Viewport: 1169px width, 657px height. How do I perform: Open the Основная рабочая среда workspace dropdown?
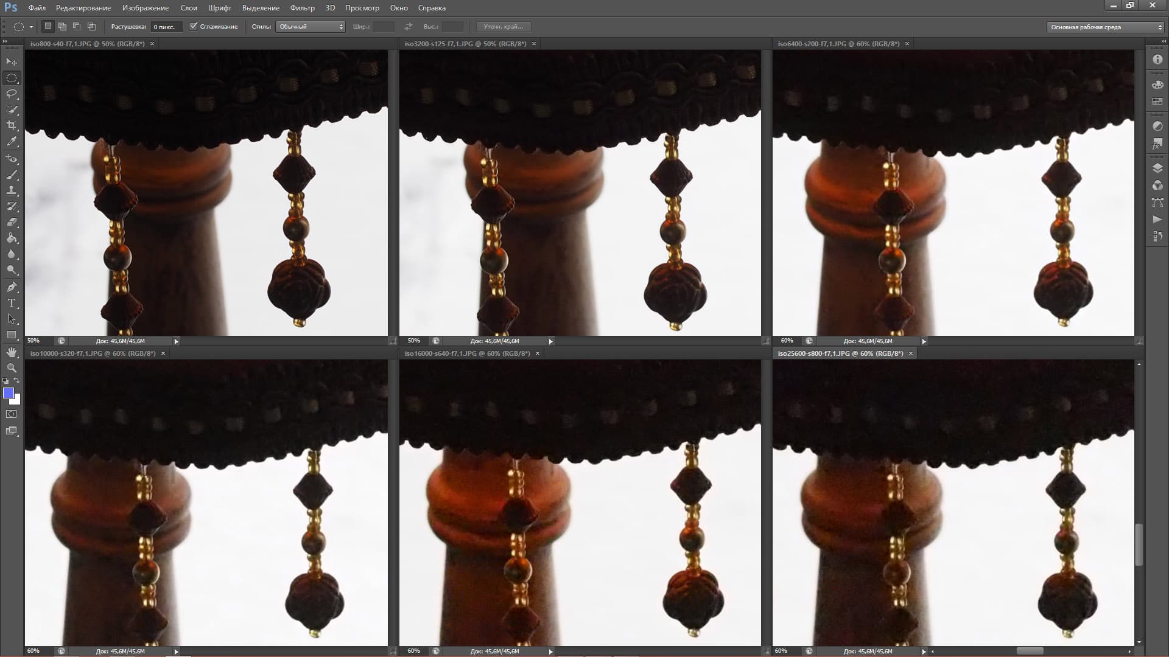(1106, 27)
